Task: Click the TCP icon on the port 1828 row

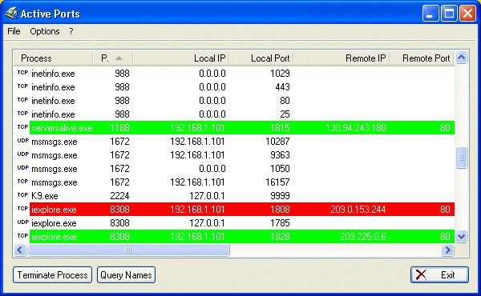Action: (x=22, y=236)
